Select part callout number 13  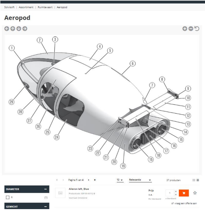pos(188,124)
